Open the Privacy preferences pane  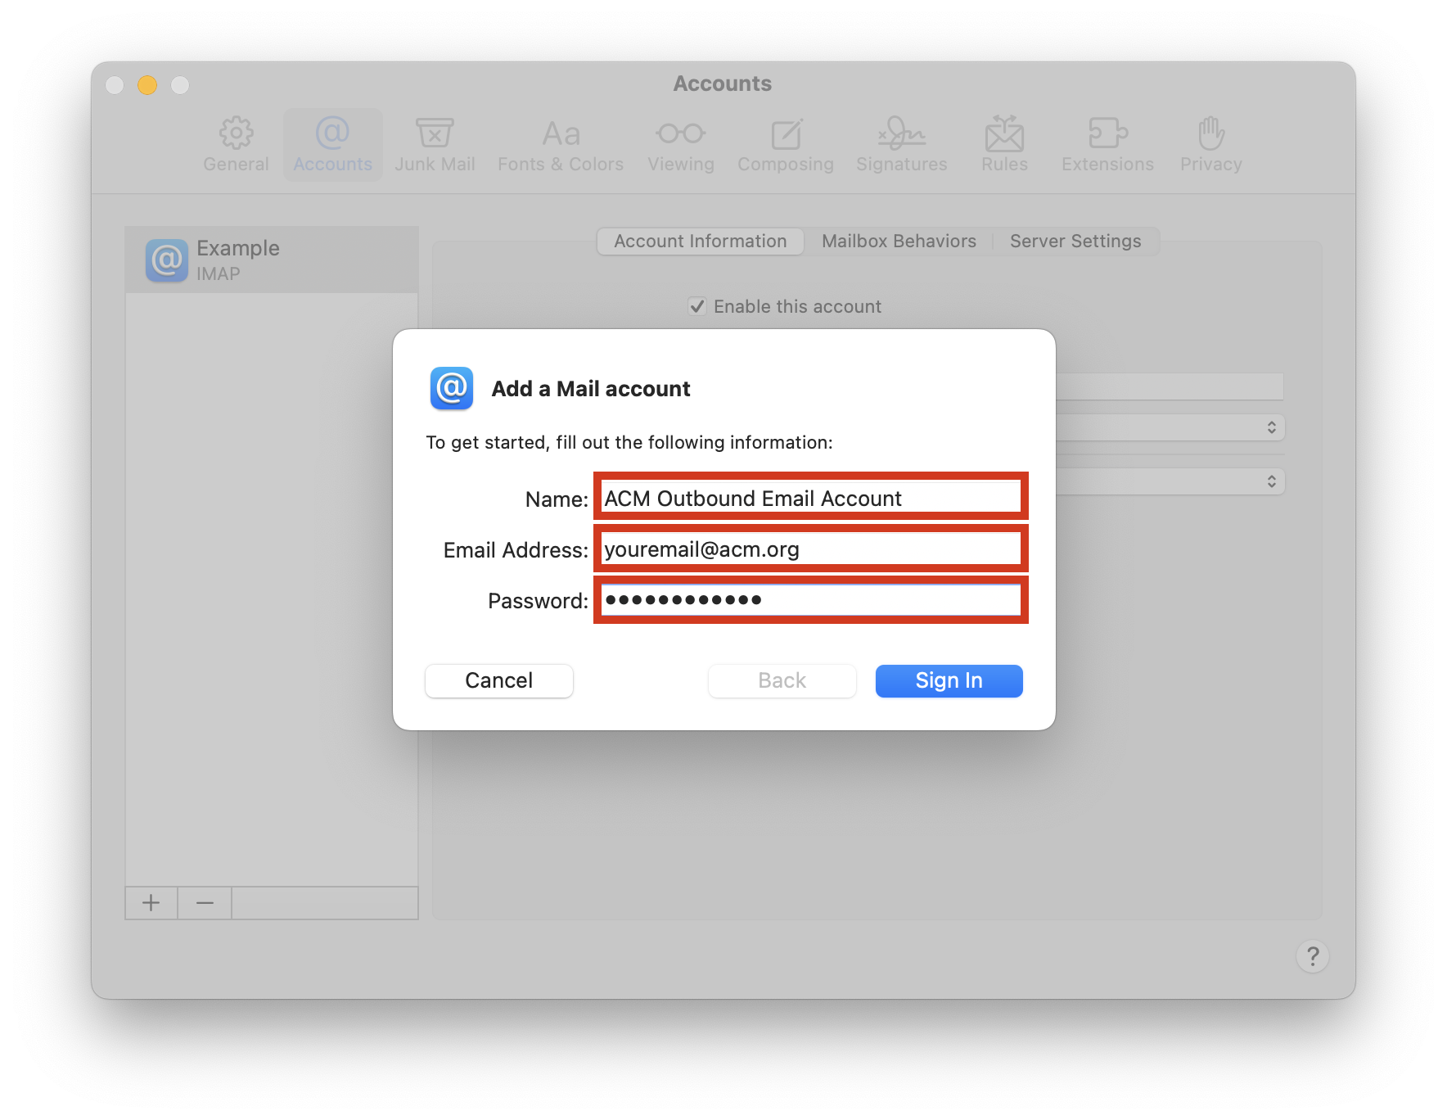(1211, 145)
